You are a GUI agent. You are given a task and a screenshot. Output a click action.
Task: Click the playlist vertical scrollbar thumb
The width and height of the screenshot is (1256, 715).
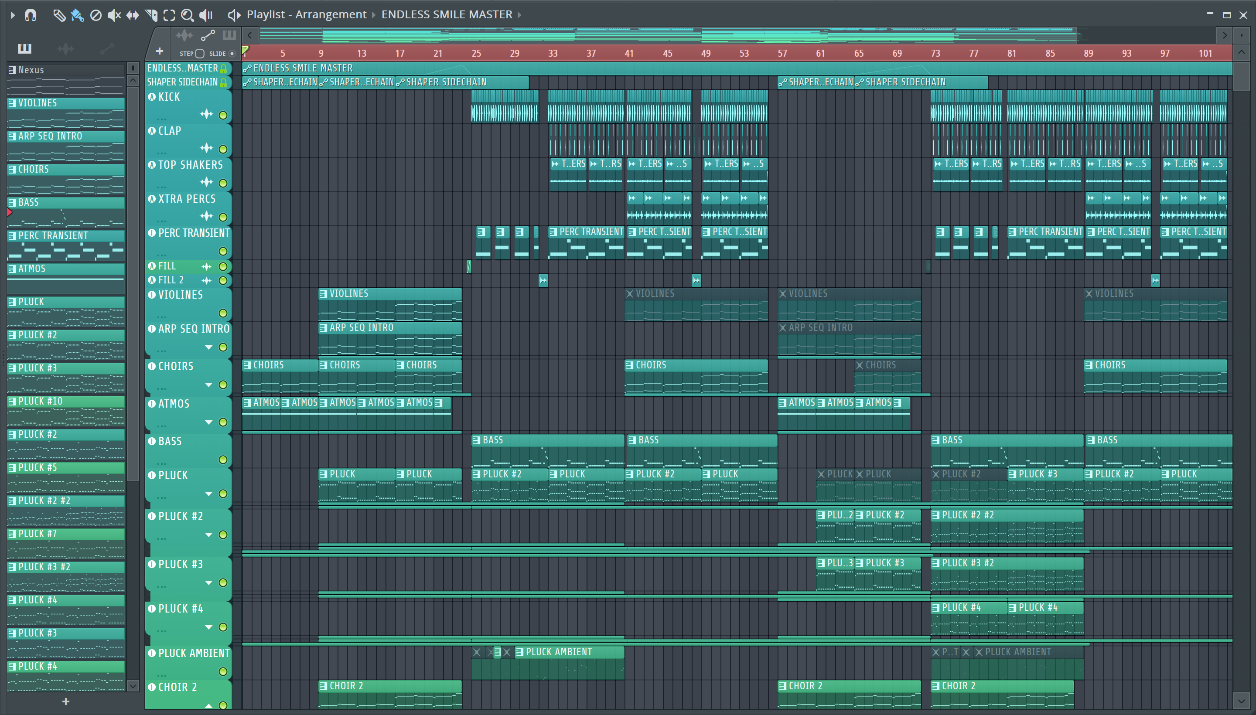click(1242, 76)
